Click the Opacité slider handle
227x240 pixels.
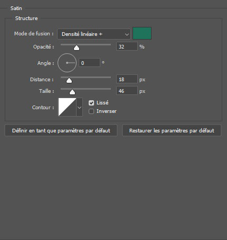click(77, 47)
